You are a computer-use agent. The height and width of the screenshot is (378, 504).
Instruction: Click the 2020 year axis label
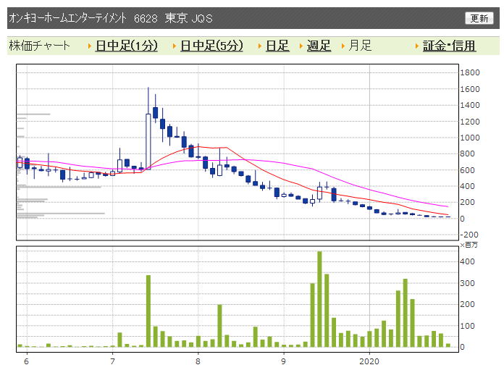pos(369,361)
